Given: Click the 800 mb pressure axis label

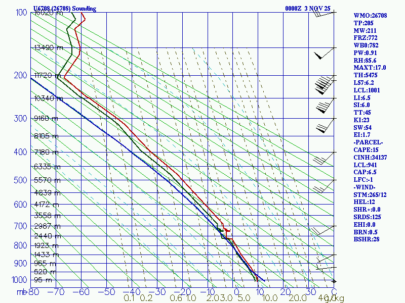Looking at the screenshot, I should (x=20, y=245).
